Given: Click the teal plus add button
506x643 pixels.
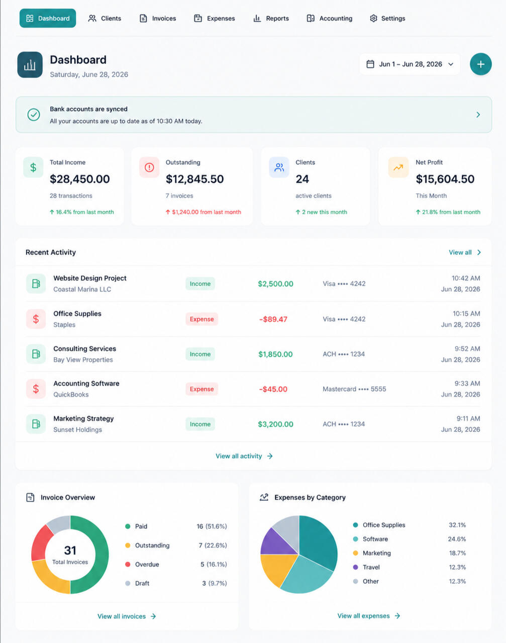Looking at the screenshot, I should tap(480, 64).
